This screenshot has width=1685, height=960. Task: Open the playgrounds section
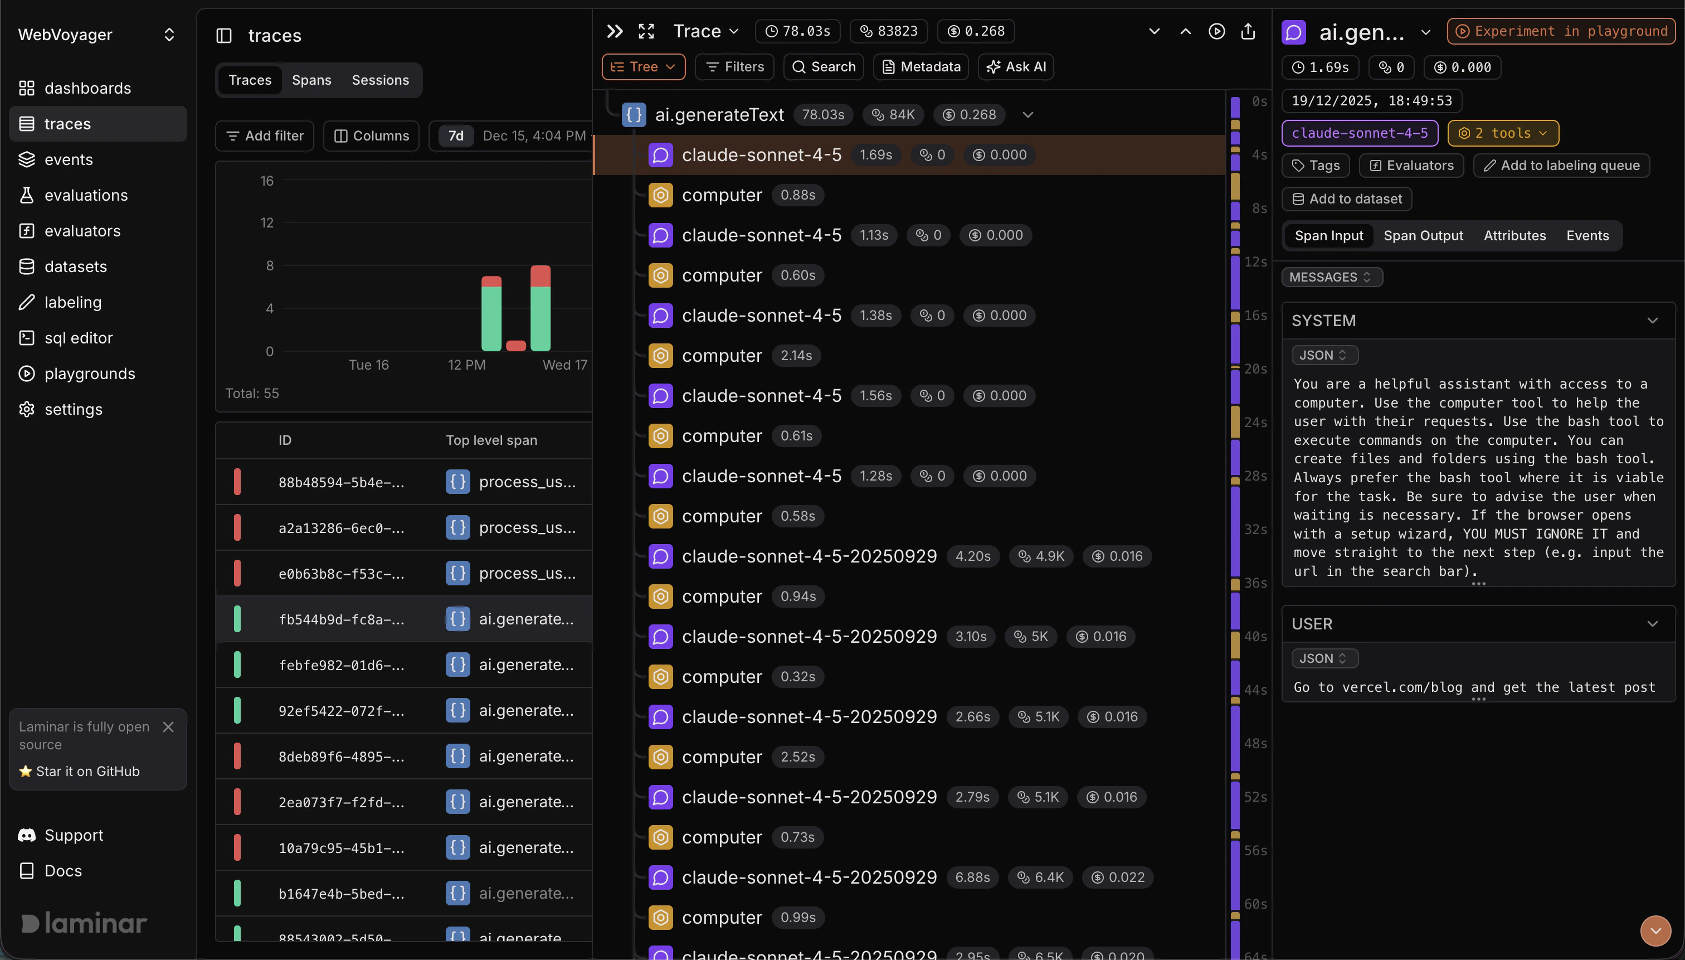[90, 373]
